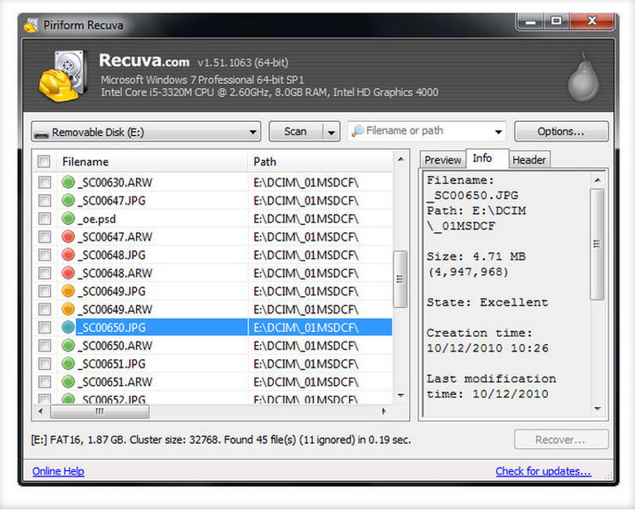Maximize the Piriform Recuva window
This screenshot has height=511, width=635.
pyautogui.click(x=557, y=22)
